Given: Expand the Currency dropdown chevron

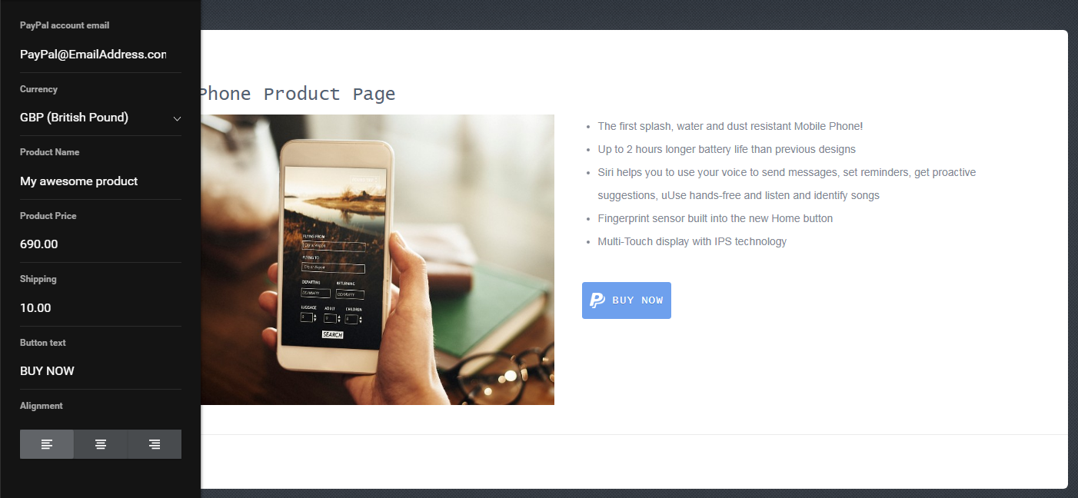Looking at the screenshot, I should pyautogui.click(x=177, y=118).
